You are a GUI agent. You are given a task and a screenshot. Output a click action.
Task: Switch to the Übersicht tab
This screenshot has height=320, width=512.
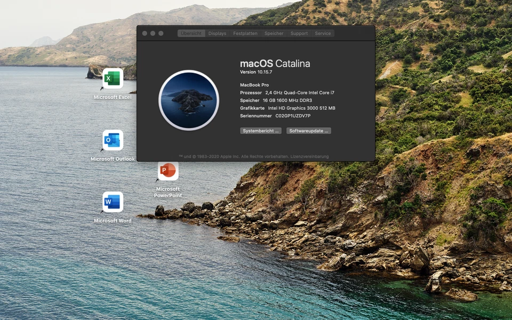click(x=191, y=33)
